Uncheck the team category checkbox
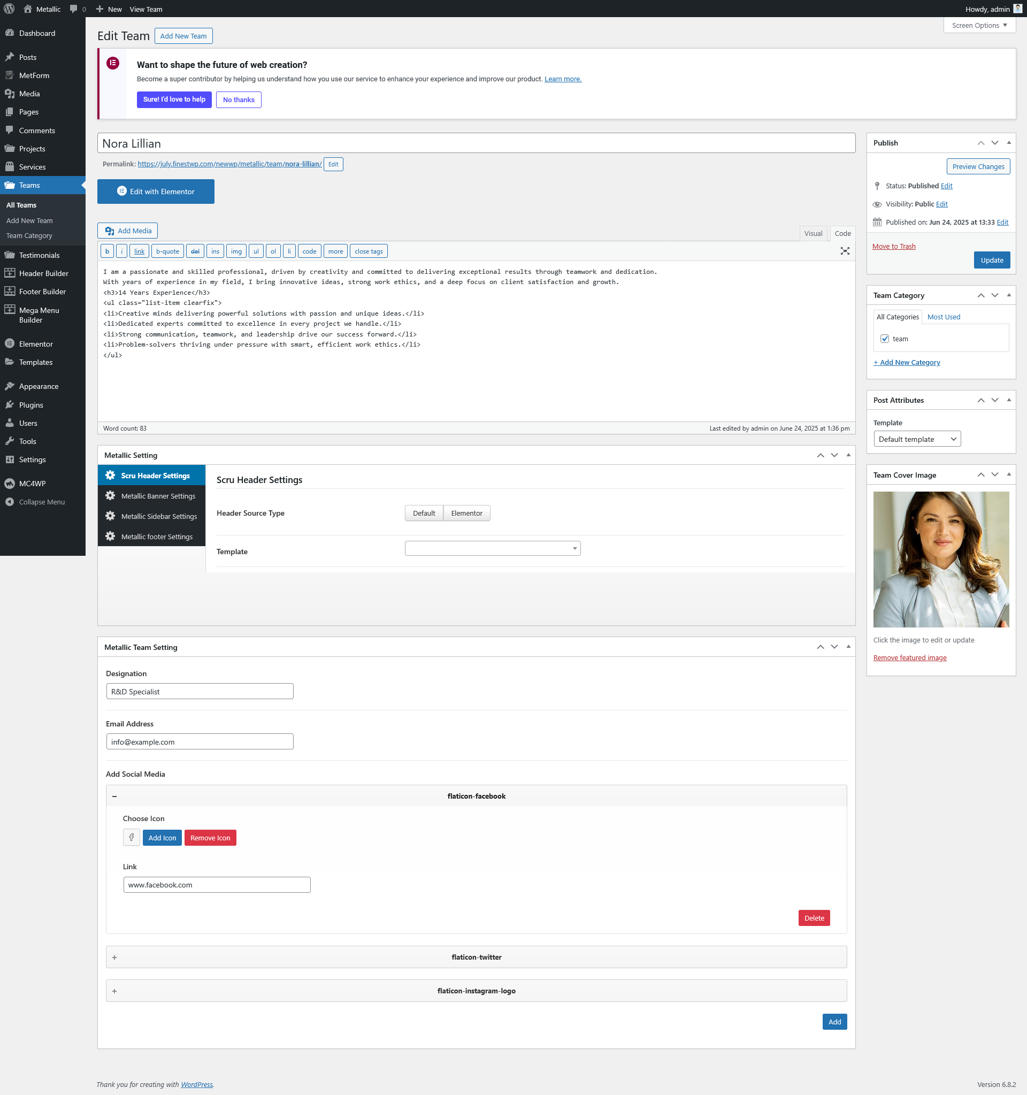 (884, 339)
